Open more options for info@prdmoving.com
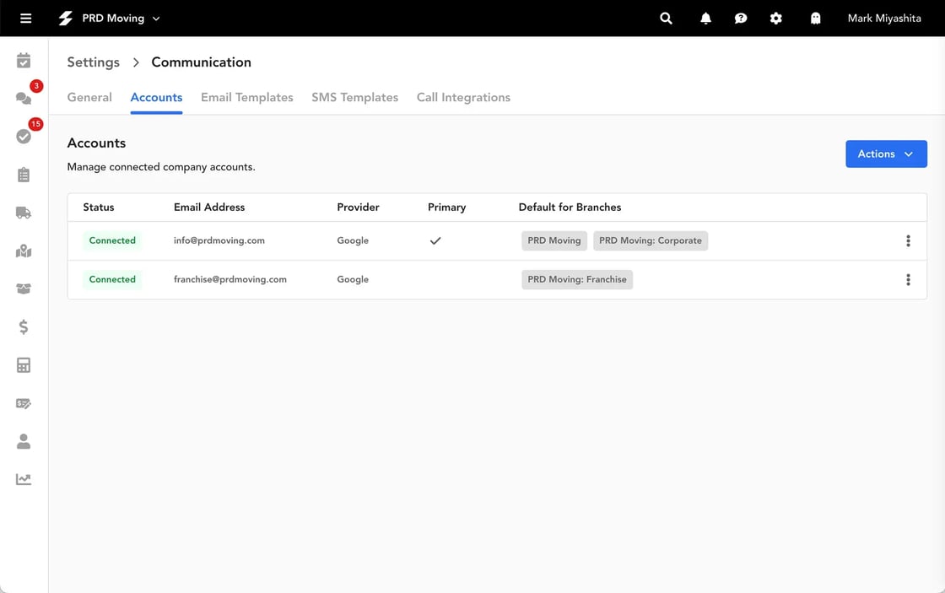 click(908, 241)
